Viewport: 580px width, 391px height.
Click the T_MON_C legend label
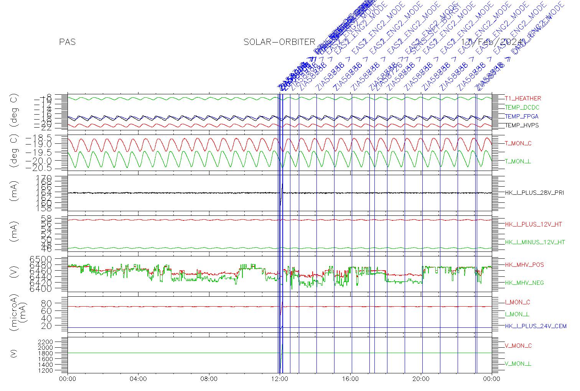point(518,143)
